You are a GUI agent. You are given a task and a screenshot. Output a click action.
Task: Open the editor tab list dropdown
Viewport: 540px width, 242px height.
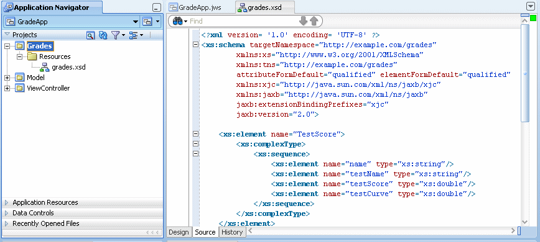[530, 7]
